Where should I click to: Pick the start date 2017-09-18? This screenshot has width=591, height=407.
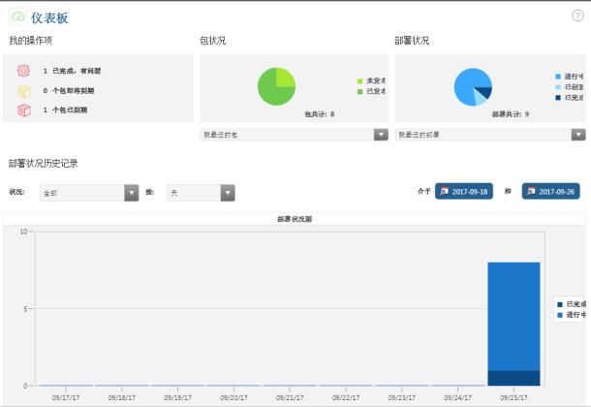pyautogui.click(x=464, y=191)
